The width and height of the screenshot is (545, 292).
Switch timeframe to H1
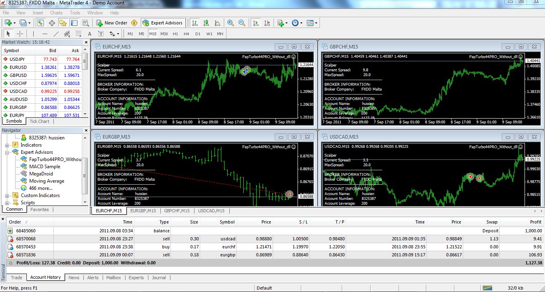click(x=175, y=34)
